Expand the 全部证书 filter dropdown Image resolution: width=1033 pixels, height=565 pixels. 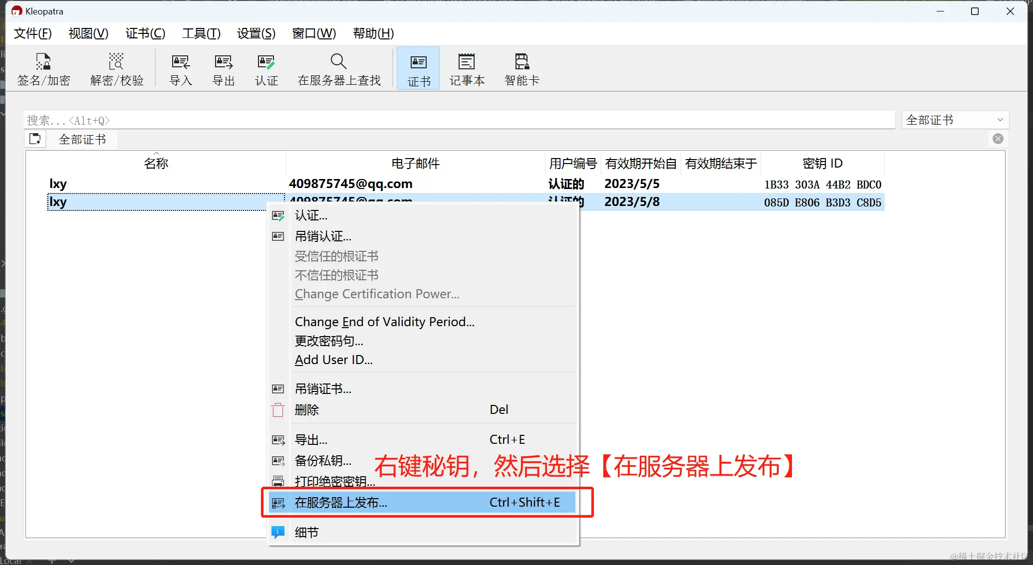[955, 120]
